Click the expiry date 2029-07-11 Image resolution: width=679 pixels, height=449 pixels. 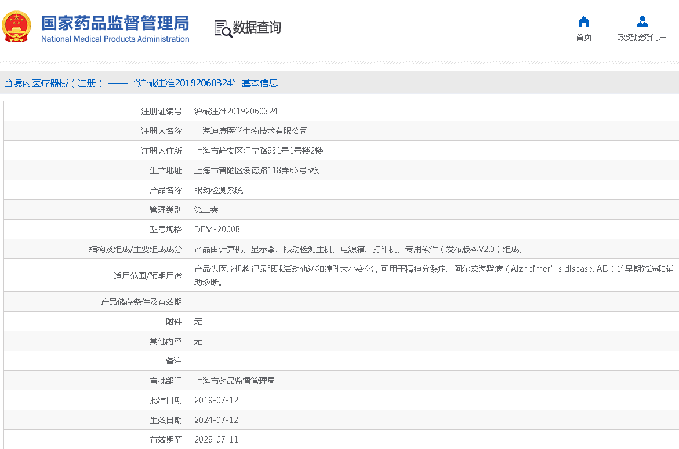tap(216, 440)
